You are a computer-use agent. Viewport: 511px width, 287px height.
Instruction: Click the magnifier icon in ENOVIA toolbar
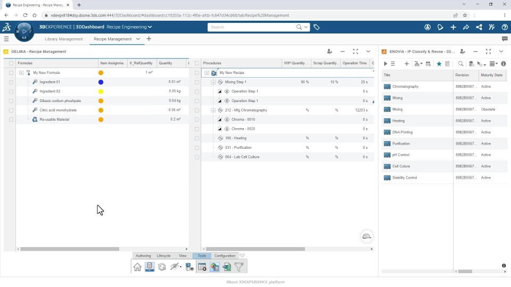[460, 64]
